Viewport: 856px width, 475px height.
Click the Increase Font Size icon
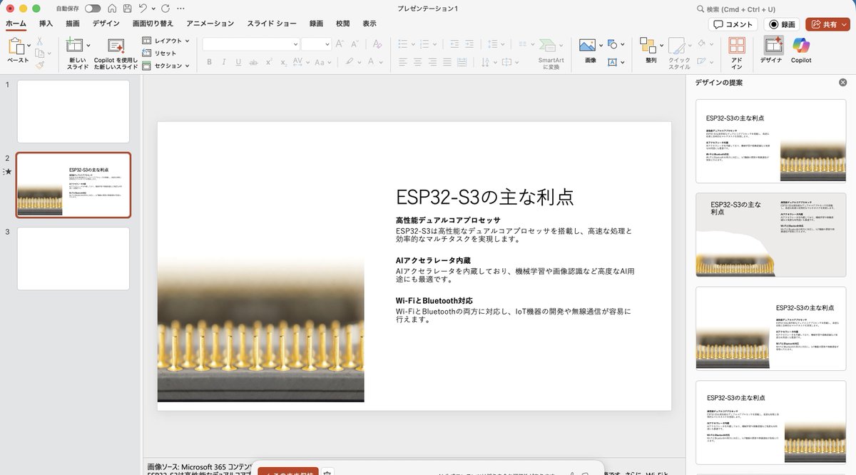340,44
